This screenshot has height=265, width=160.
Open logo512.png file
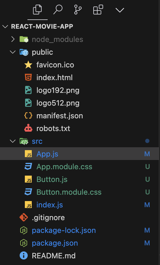58,103
